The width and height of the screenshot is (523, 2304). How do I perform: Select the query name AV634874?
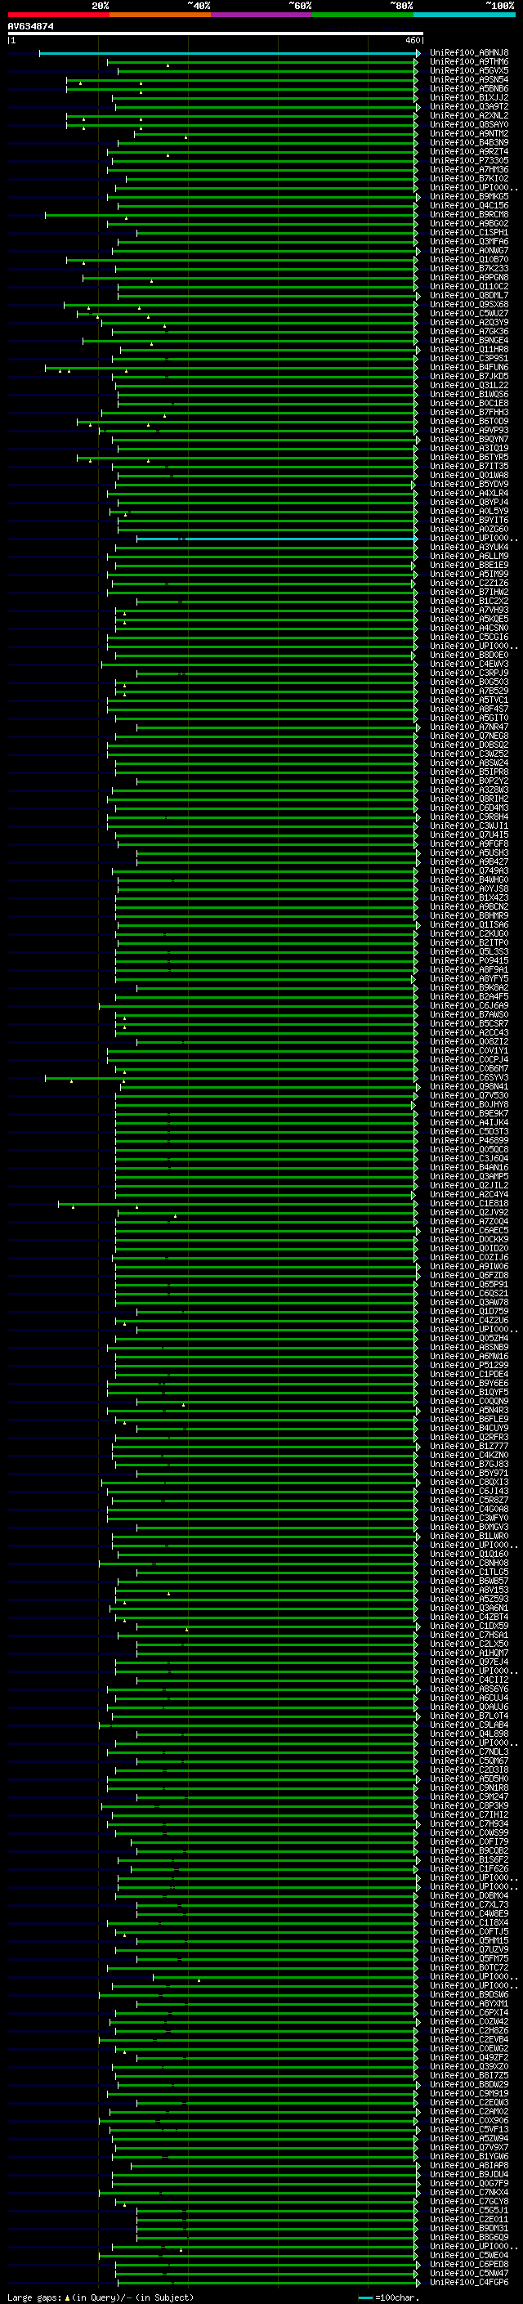30,27
